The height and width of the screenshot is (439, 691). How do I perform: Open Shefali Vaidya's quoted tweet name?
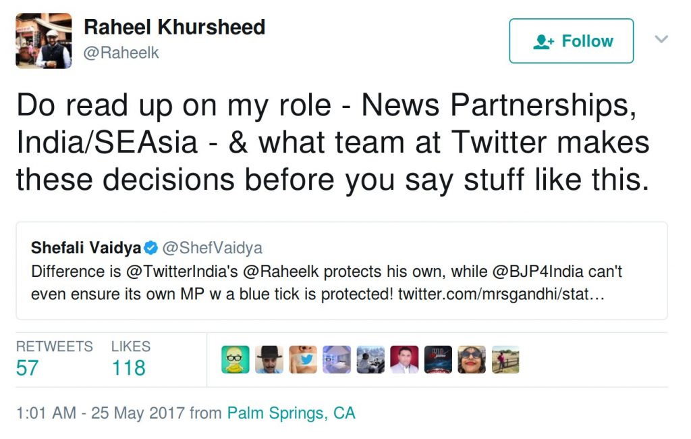86,248
